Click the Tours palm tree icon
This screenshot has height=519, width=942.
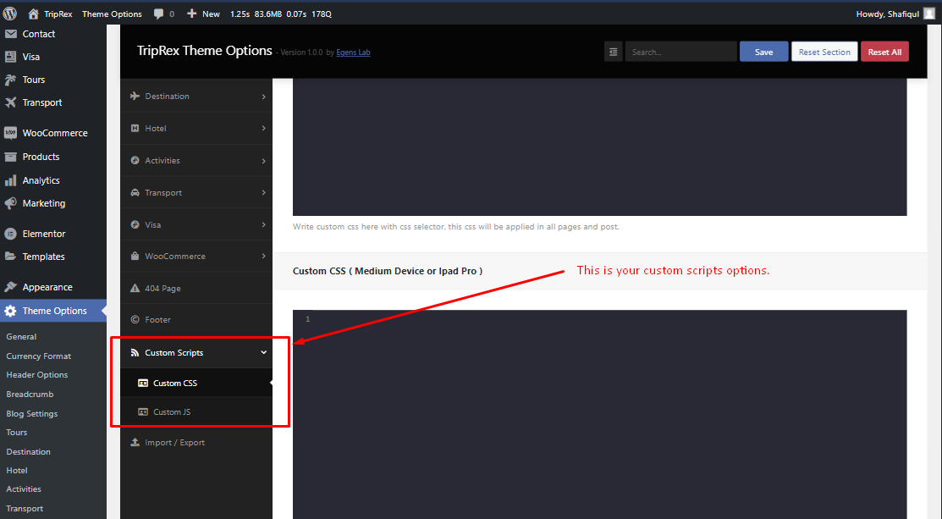tap(10, 80)
